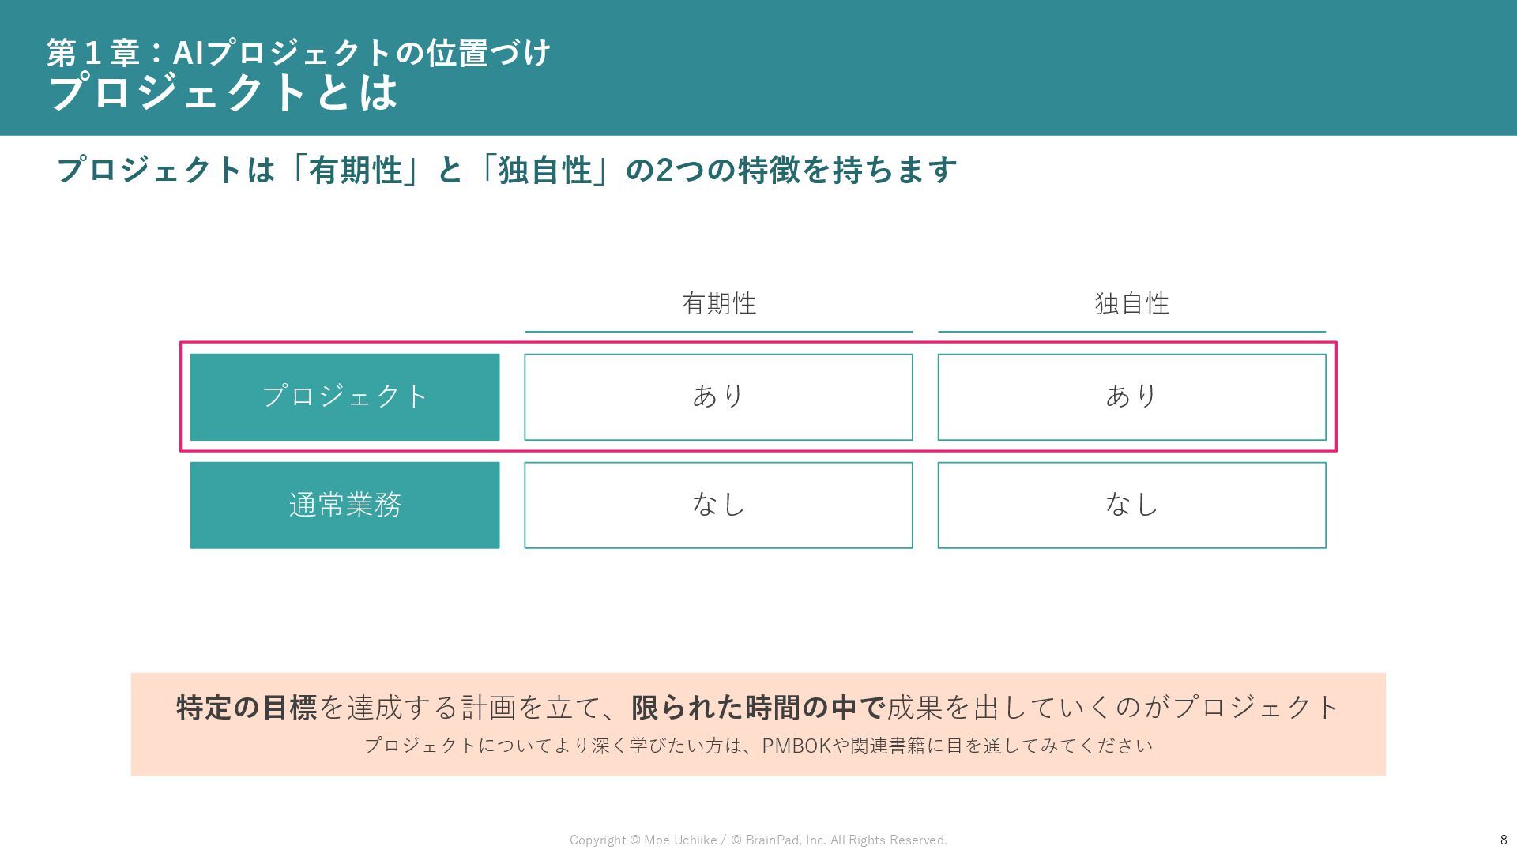Viewport: 1517px width, 853px height.
Task: Select the あり cell under 独自性
Action: (1131, 396)
